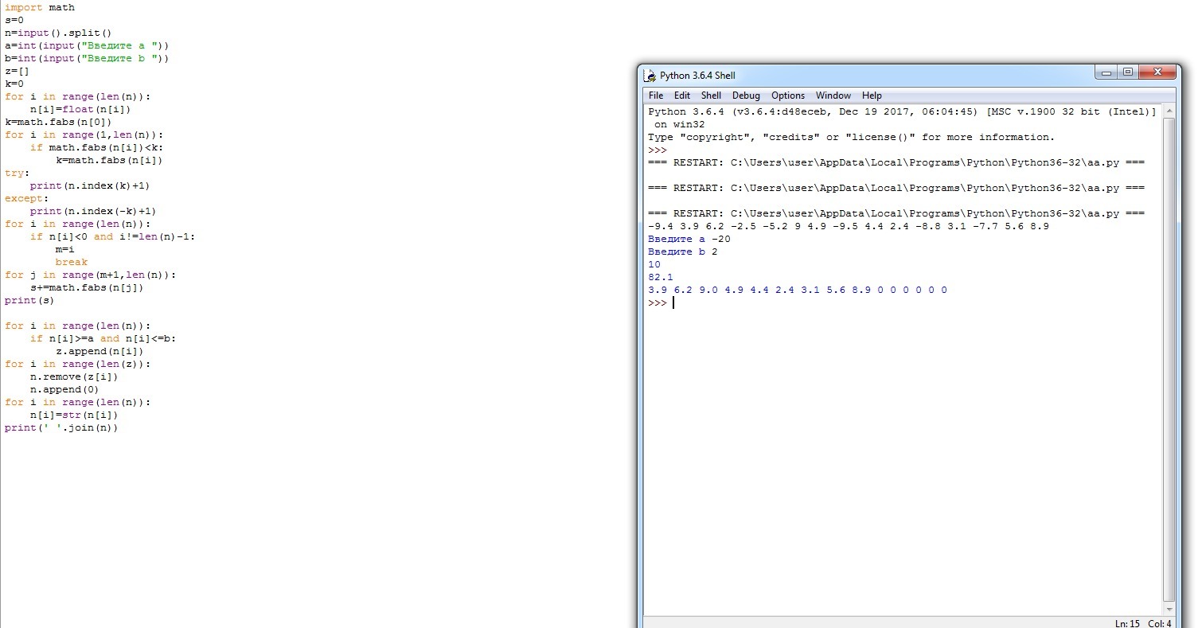1202x628 pixels.
Task: Open the Help menu
Action: (872, 96)
